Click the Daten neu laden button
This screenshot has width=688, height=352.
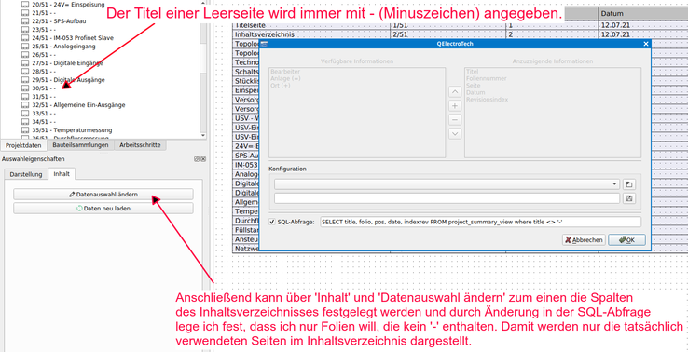point(103,209)
